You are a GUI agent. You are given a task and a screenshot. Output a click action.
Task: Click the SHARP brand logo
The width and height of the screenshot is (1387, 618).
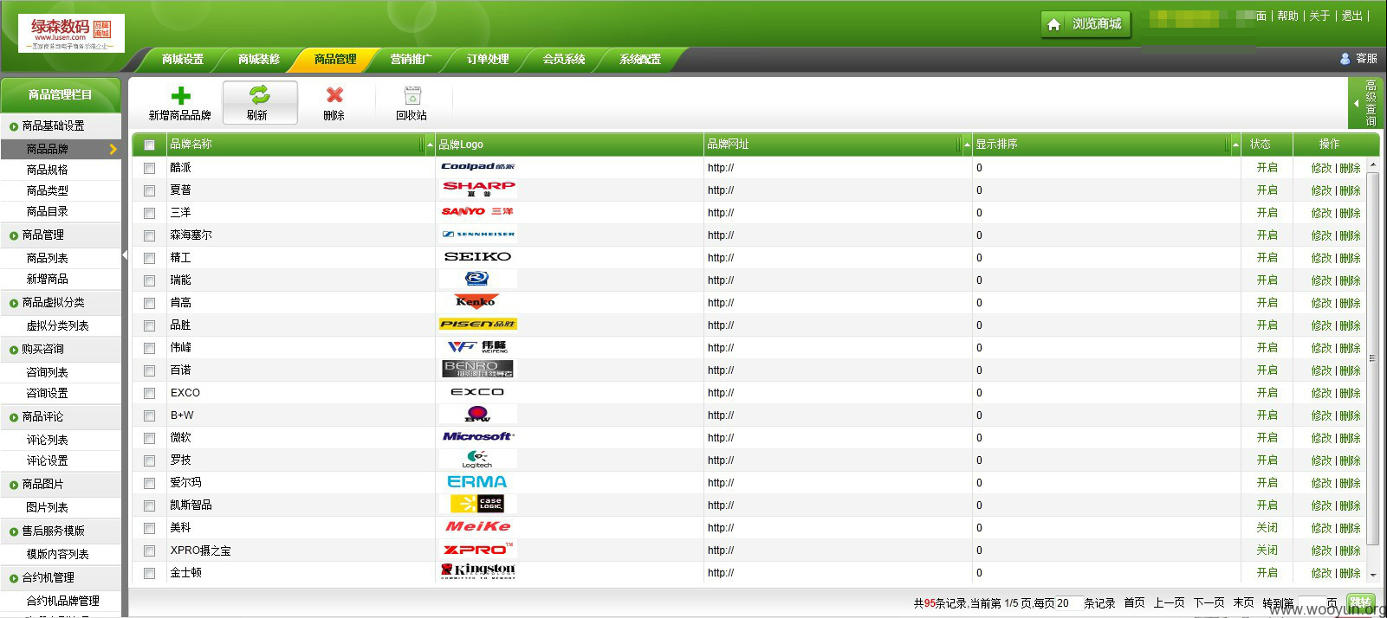pyautogui.click(x=478, y=189)
